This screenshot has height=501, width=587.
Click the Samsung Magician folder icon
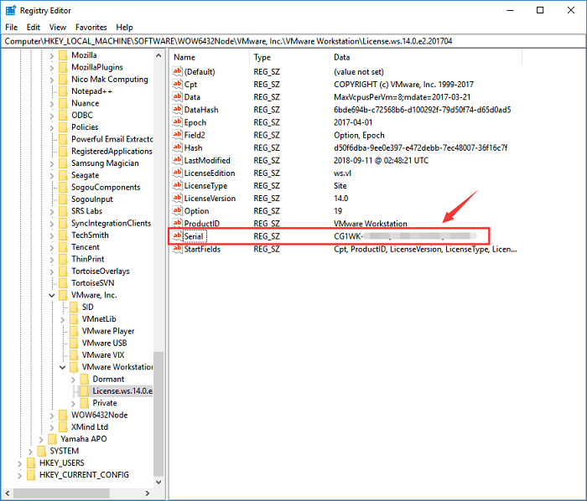[x=63, y=163]
